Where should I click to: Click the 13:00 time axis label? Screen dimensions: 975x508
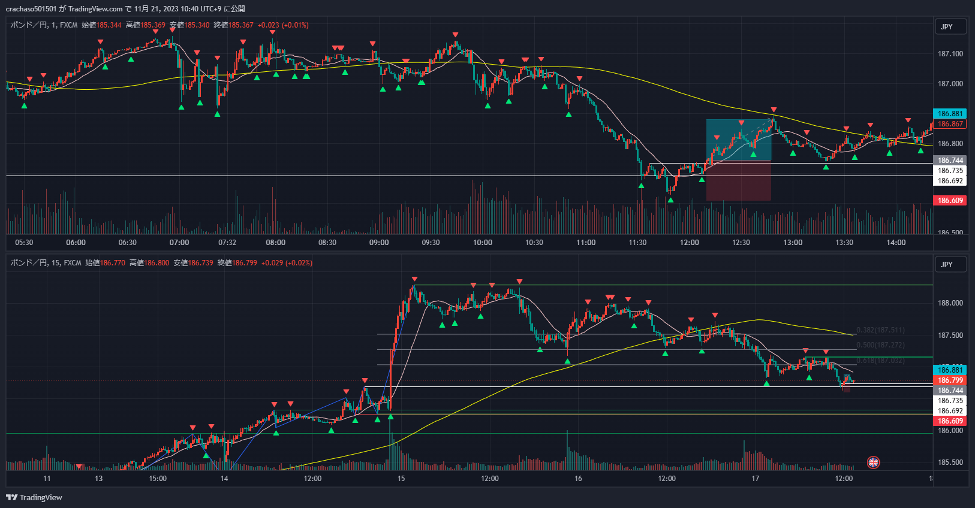click(x=793, y=243)
